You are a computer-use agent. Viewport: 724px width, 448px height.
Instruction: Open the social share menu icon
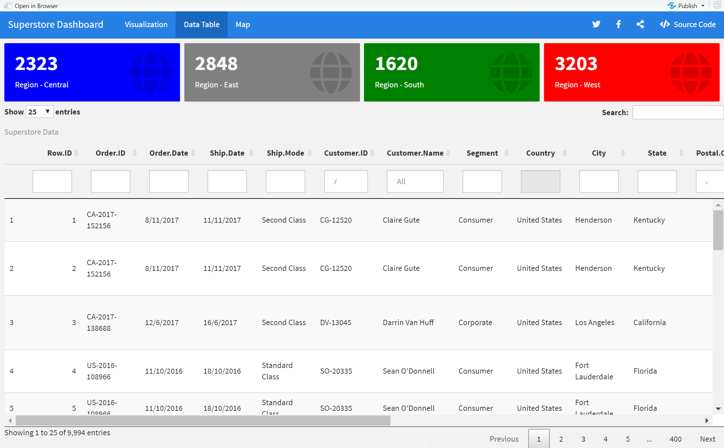[640, 24]
